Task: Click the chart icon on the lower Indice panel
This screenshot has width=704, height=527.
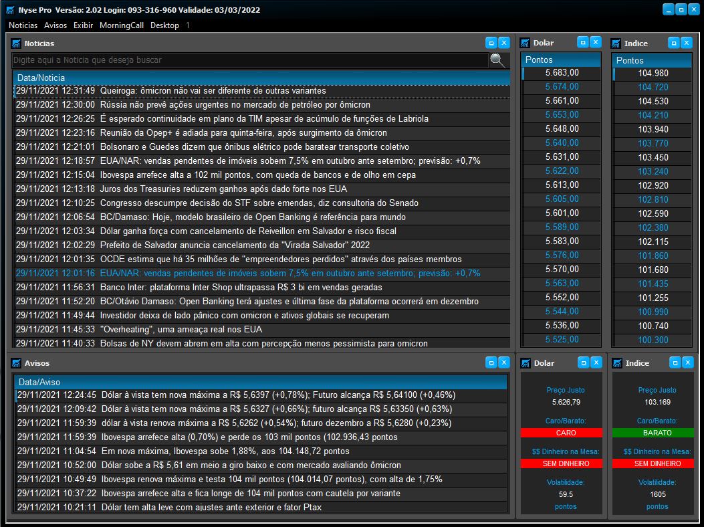Action: pyautogui.click(x=616, y=363)
